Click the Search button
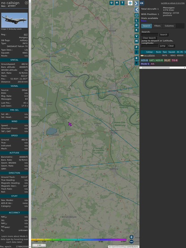Image resolution: width=186 pixels, height=248 pixels. click(164, 34)
